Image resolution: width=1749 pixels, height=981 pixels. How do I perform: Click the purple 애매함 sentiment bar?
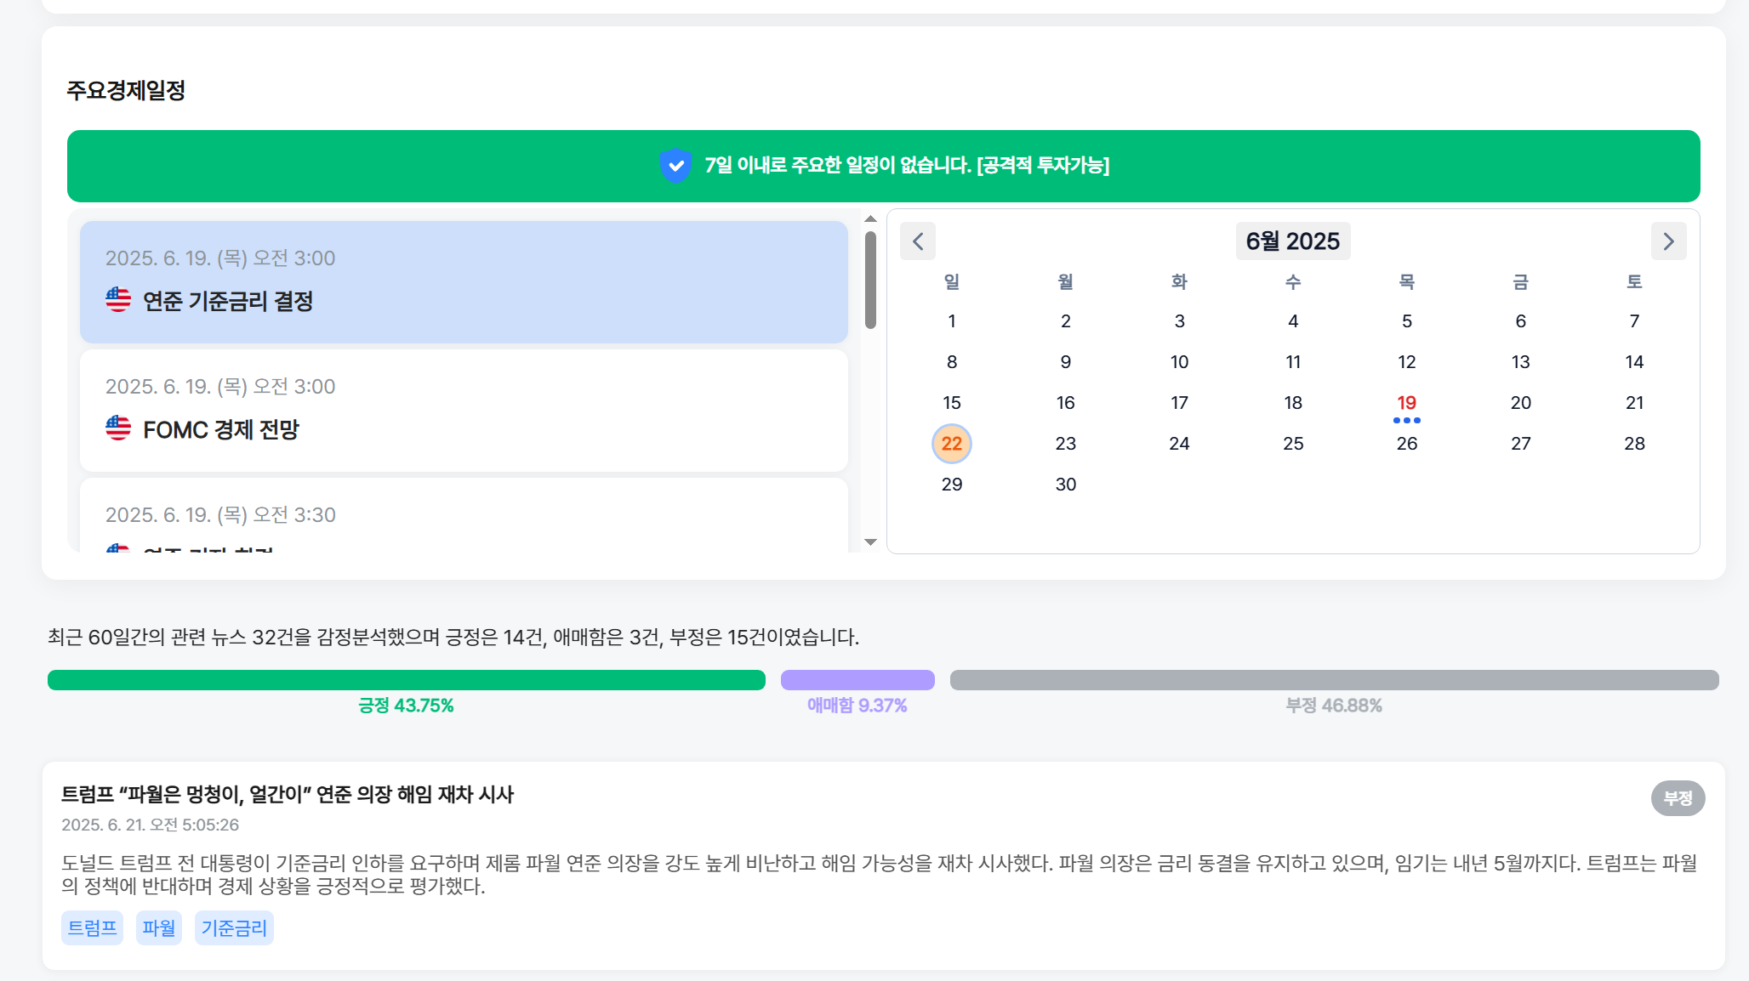tap(857, 680)
